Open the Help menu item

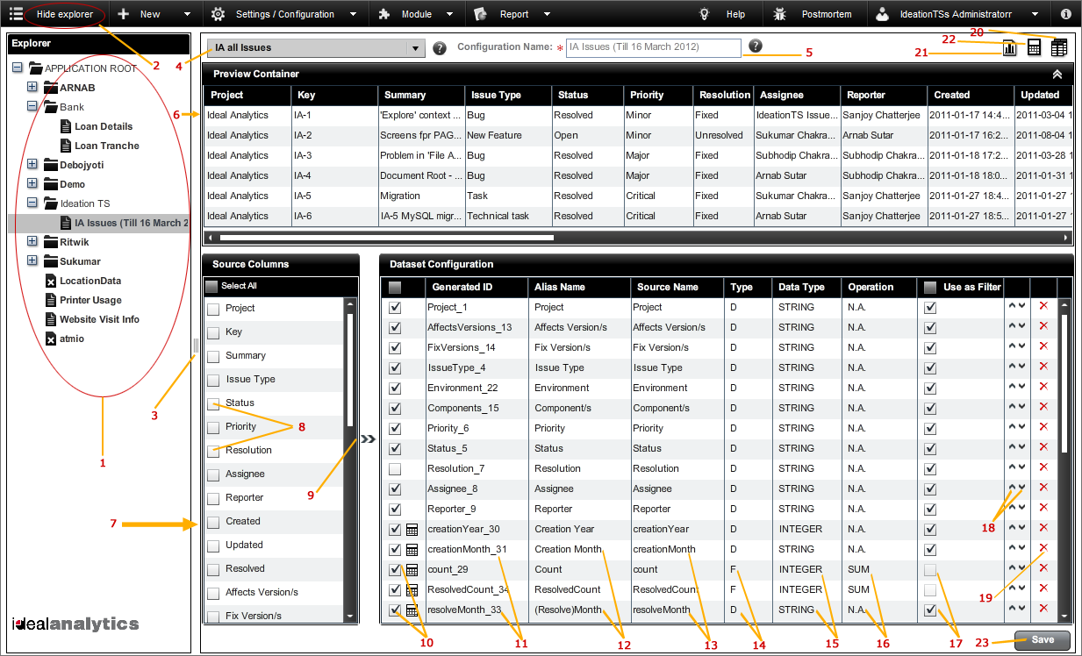(x=722, y=14)
